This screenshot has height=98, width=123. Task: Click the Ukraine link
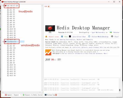116,33
